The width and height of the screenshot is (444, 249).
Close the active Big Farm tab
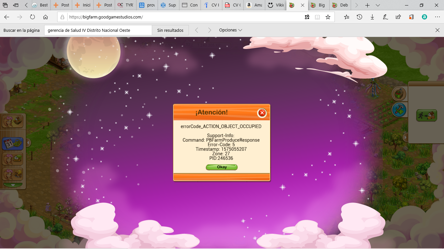coord(303,5)
